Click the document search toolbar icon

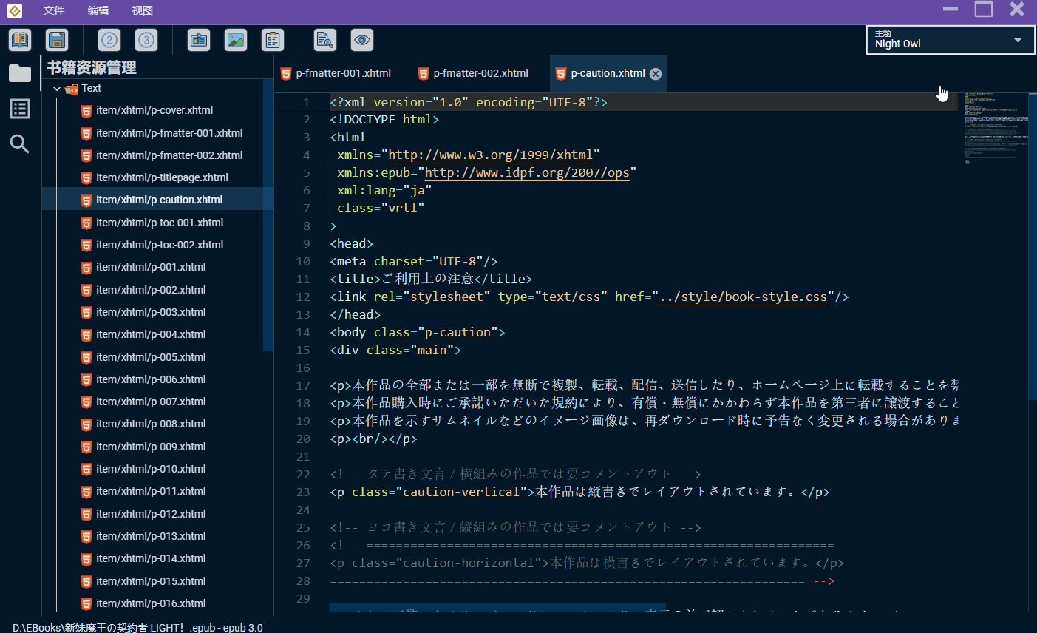click(325, 40)
